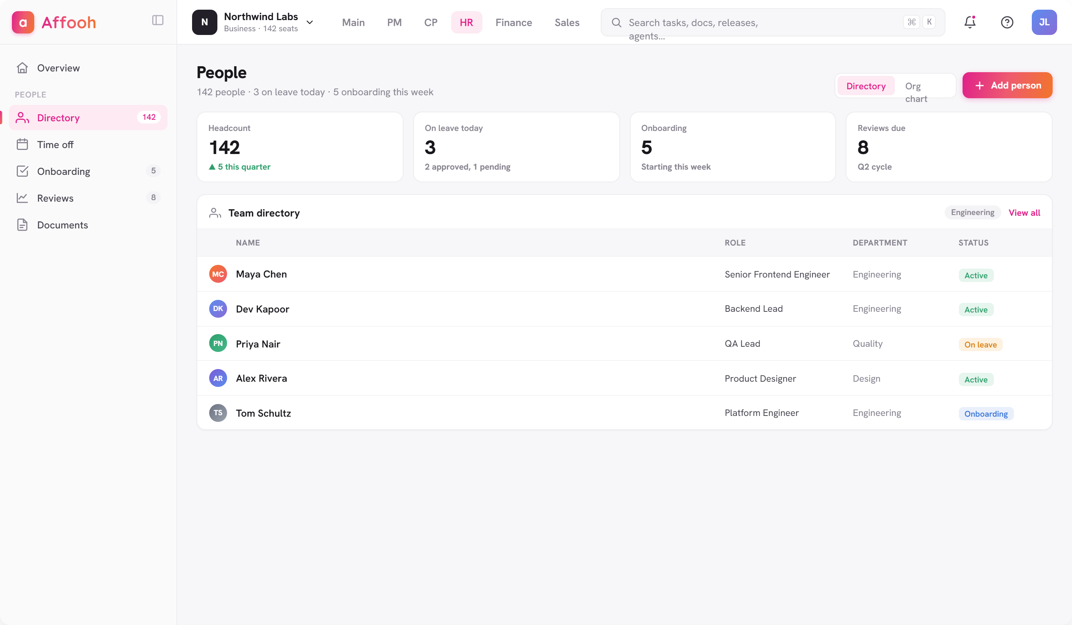Click the Reviews chart icon
The width and height of the screenshot is (1072, 625).
pyautogui.click(x=22, y=198)
